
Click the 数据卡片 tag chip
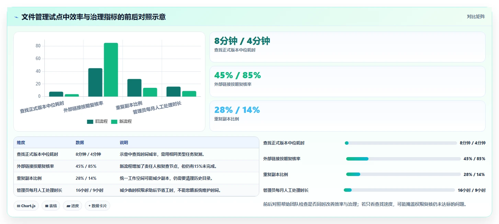click(98, 206)
